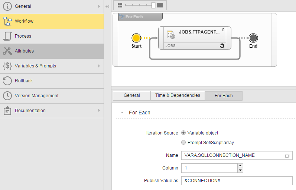Click the Documentation clipboard icon
Viewport: 296px width, 190px height.
click(7, 111)
